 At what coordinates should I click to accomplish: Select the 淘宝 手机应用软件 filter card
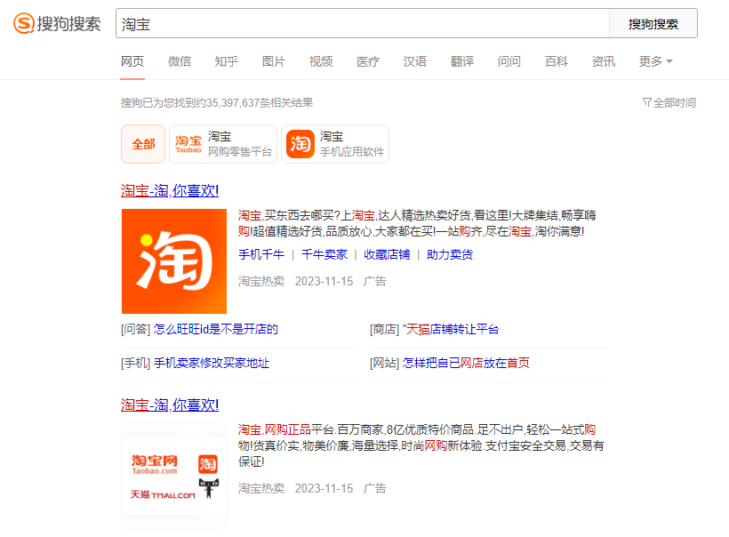335,144
